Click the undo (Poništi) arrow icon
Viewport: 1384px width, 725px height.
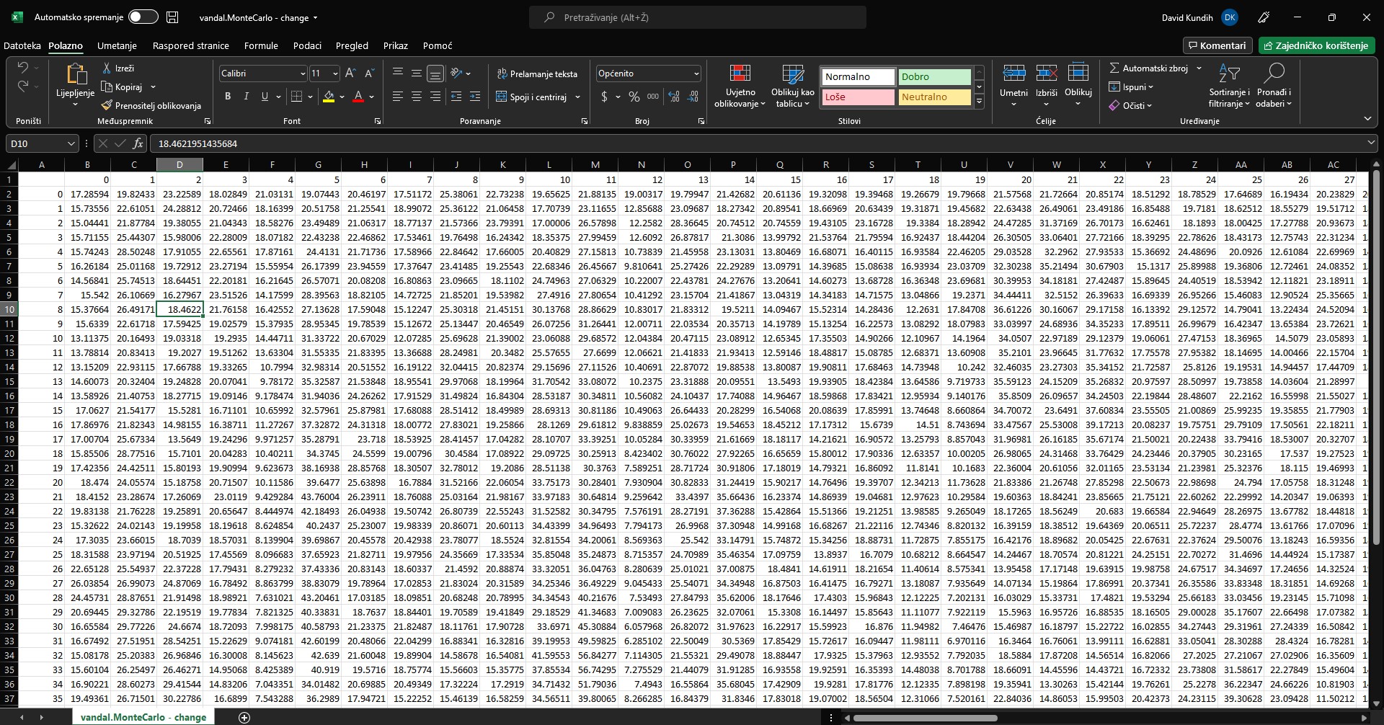pyautogui.click(x=23, y=68)
